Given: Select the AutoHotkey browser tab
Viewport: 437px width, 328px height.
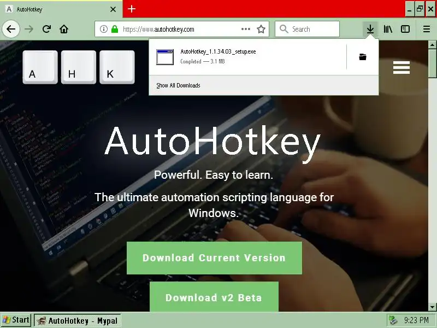Looking at the screenshot, I should (61, 9).
